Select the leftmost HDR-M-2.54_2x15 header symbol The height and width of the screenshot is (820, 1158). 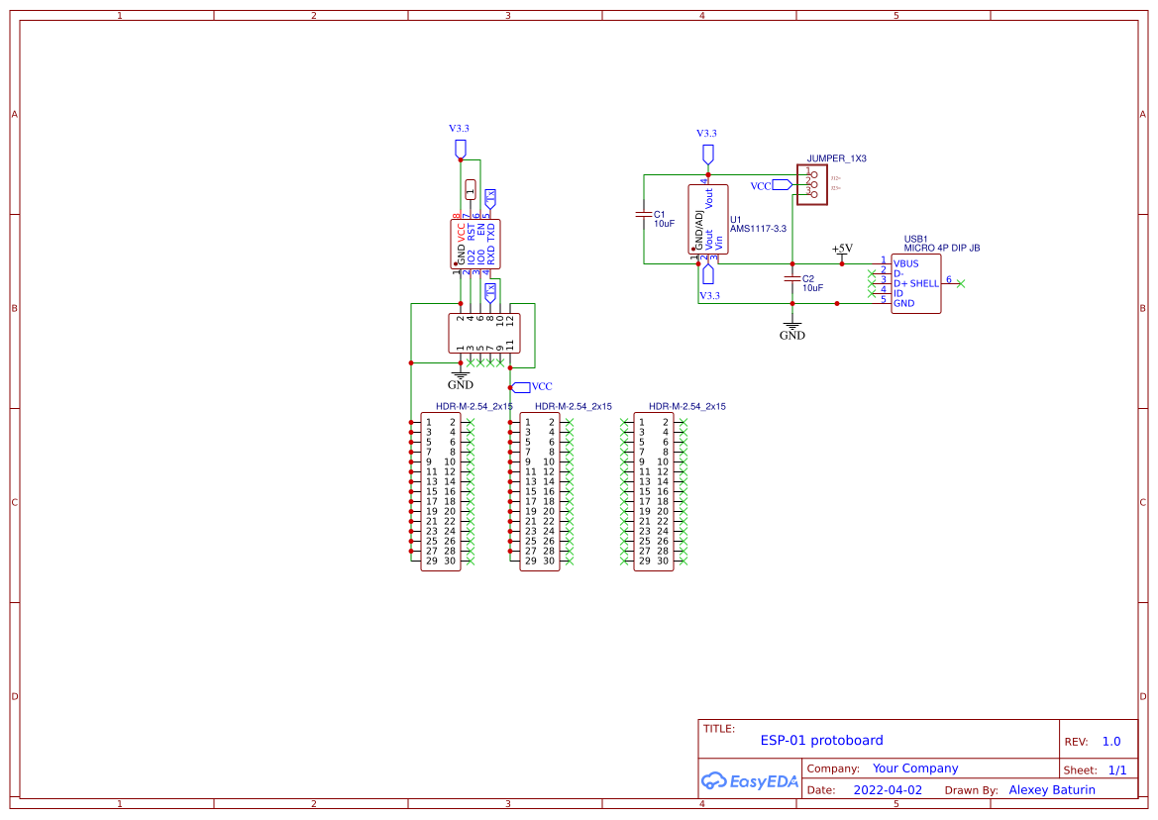coord(441,490)
